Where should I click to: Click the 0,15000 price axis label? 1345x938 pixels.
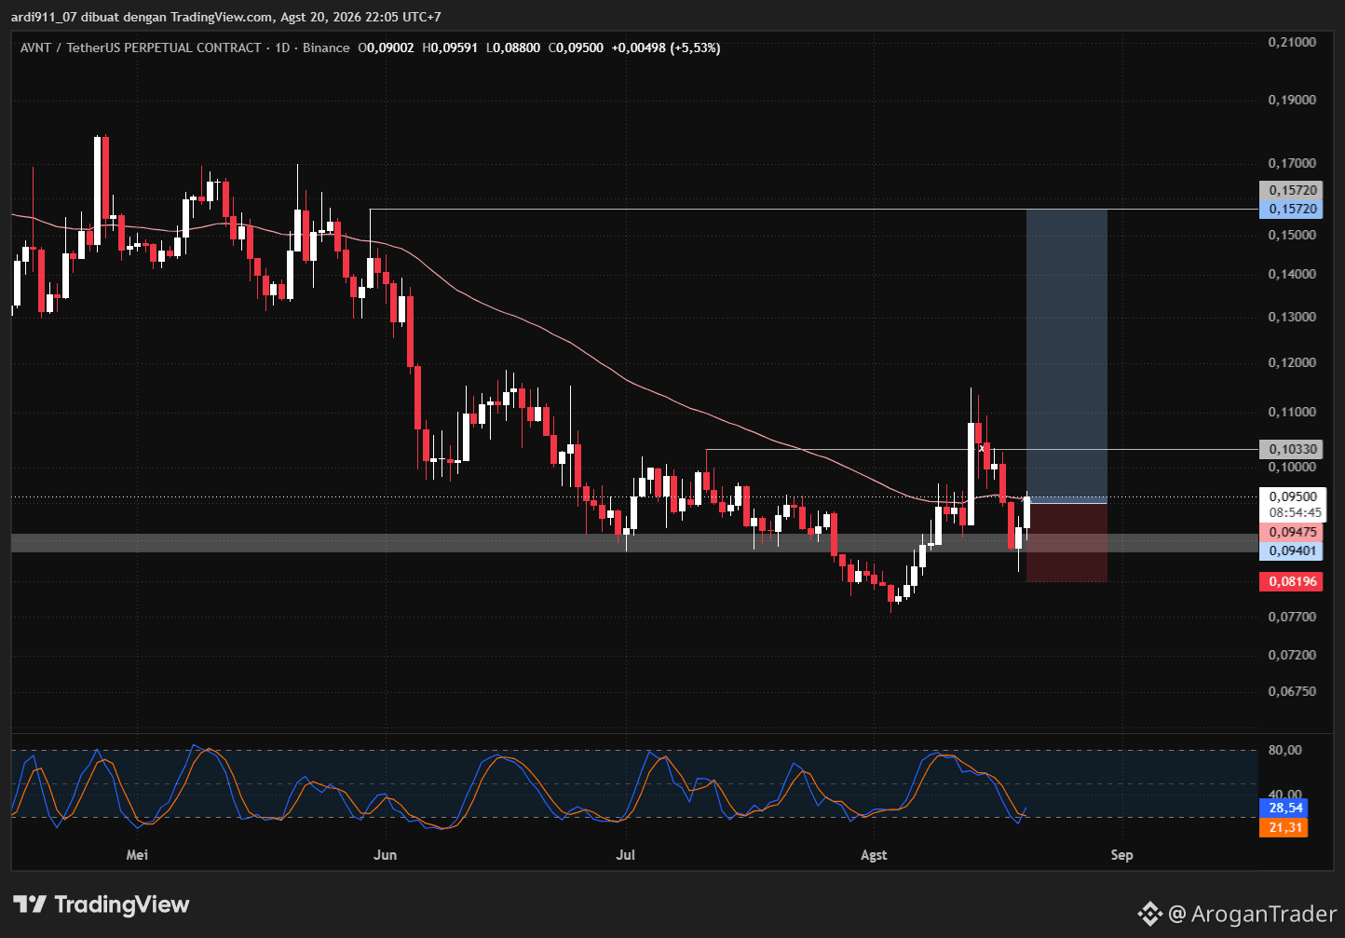1292,235
